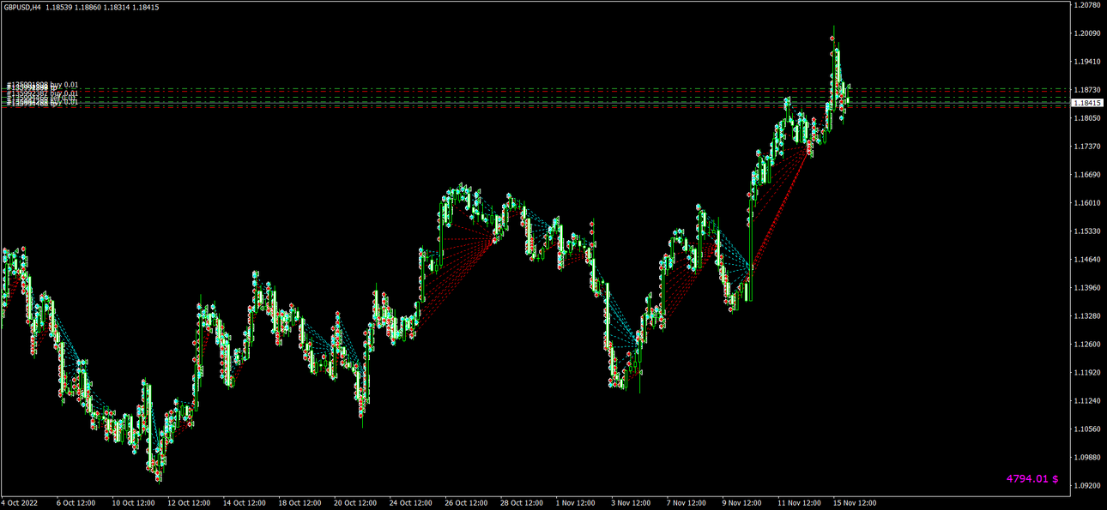
Task: Click the 6 Oct 12:00 time label
Action: click(76, 503)
